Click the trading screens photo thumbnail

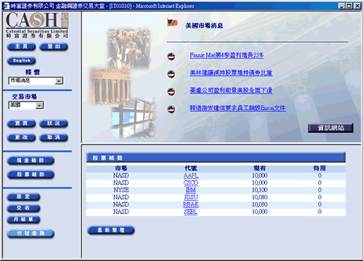tap(134, 118)
